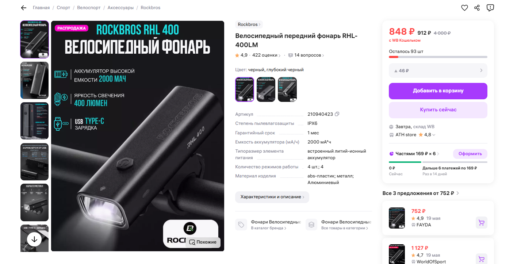
Task: Find similar items via Похожие button
Action: coord(203,242)
